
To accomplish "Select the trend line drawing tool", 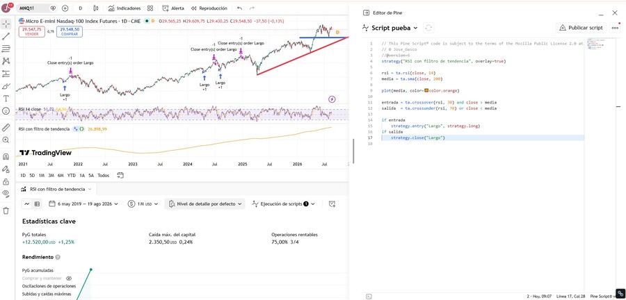I will click(6, 36).
